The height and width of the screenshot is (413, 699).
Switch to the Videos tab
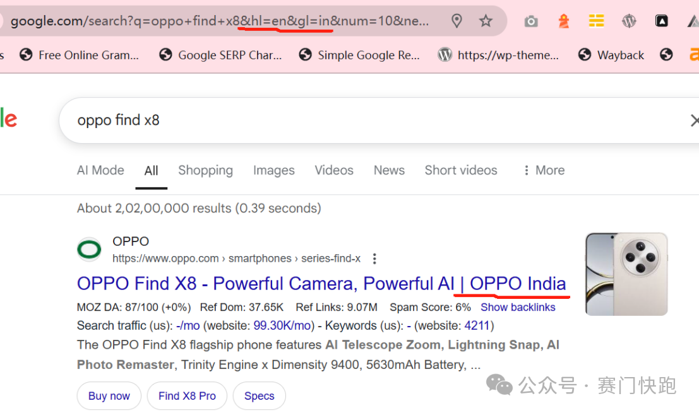[x=334, y=170]
